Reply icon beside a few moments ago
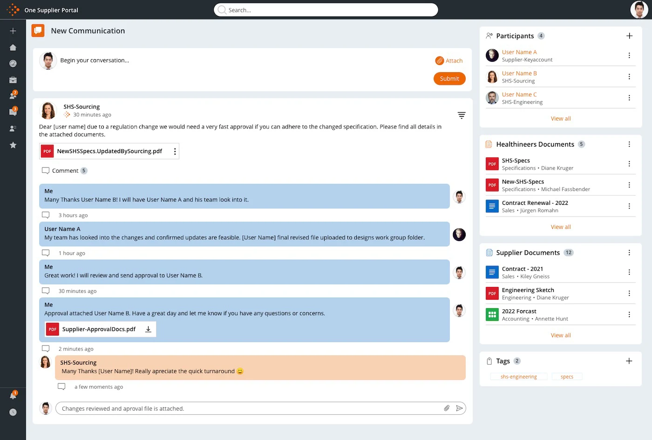This screenshot has height=440, width=652. 61,386
